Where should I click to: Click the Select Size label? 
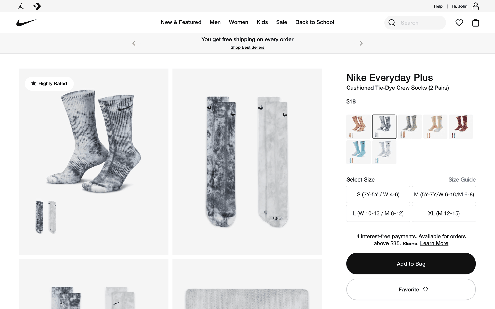tap(360, 179)
